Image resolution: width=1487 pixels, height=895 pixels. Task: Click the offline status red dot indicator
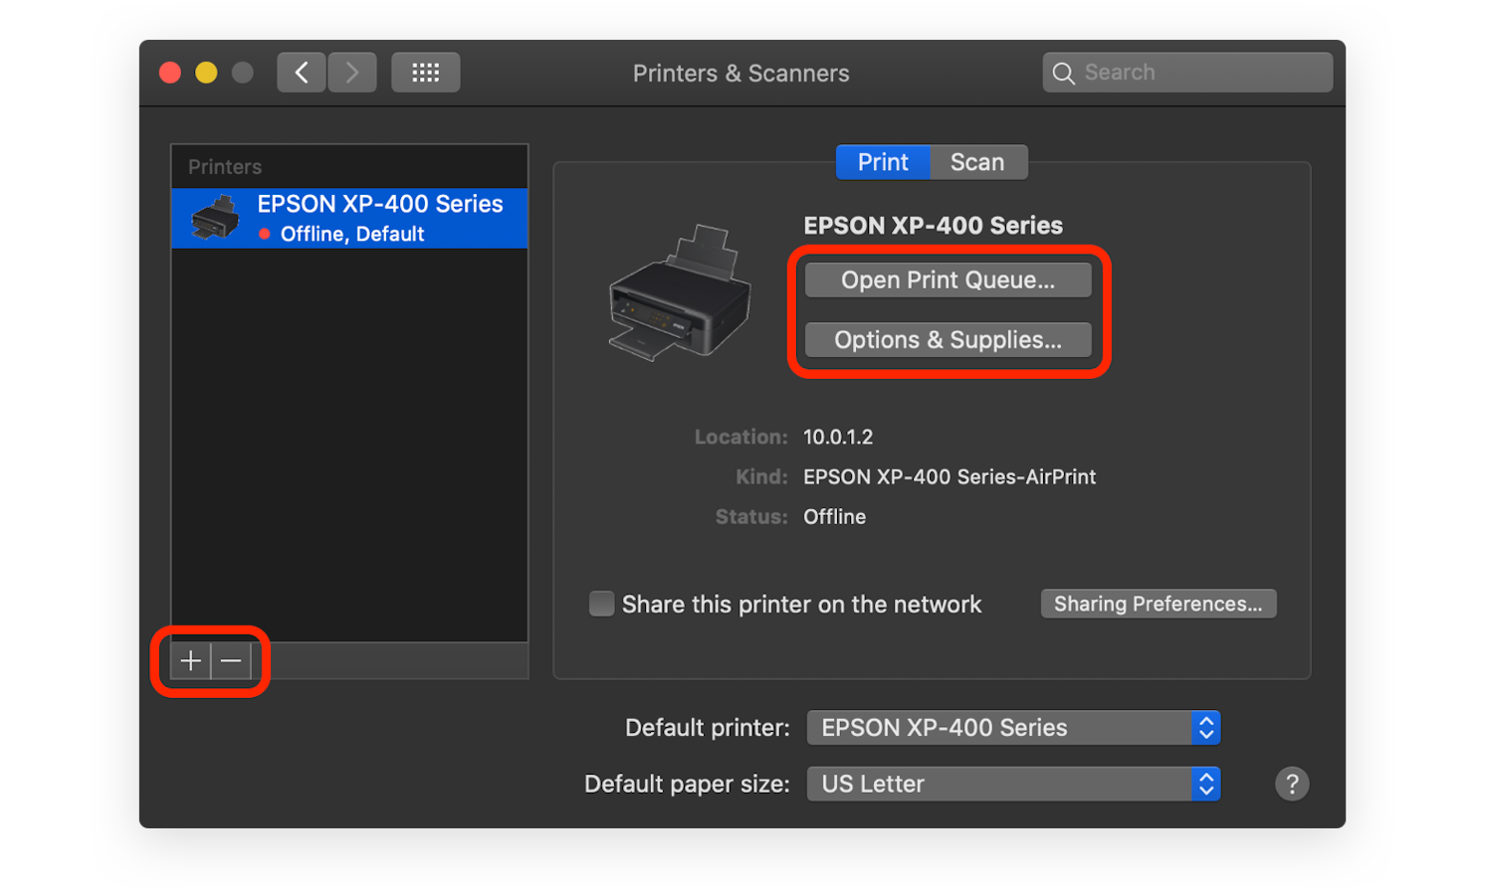(264, 235)
